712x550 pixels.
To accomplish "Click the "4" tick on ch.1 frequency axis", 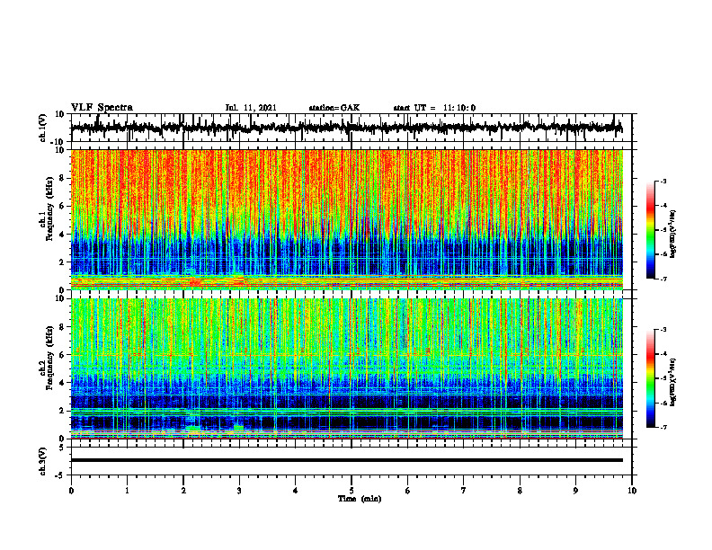I will pyautogui.click(x=62, y=235).
